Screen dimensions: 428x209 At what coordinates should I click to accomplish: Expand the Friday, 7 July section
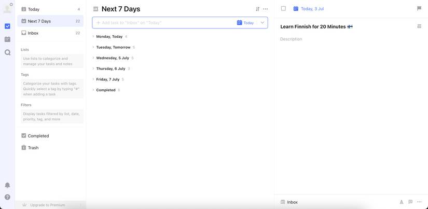[x=93, y=79]
